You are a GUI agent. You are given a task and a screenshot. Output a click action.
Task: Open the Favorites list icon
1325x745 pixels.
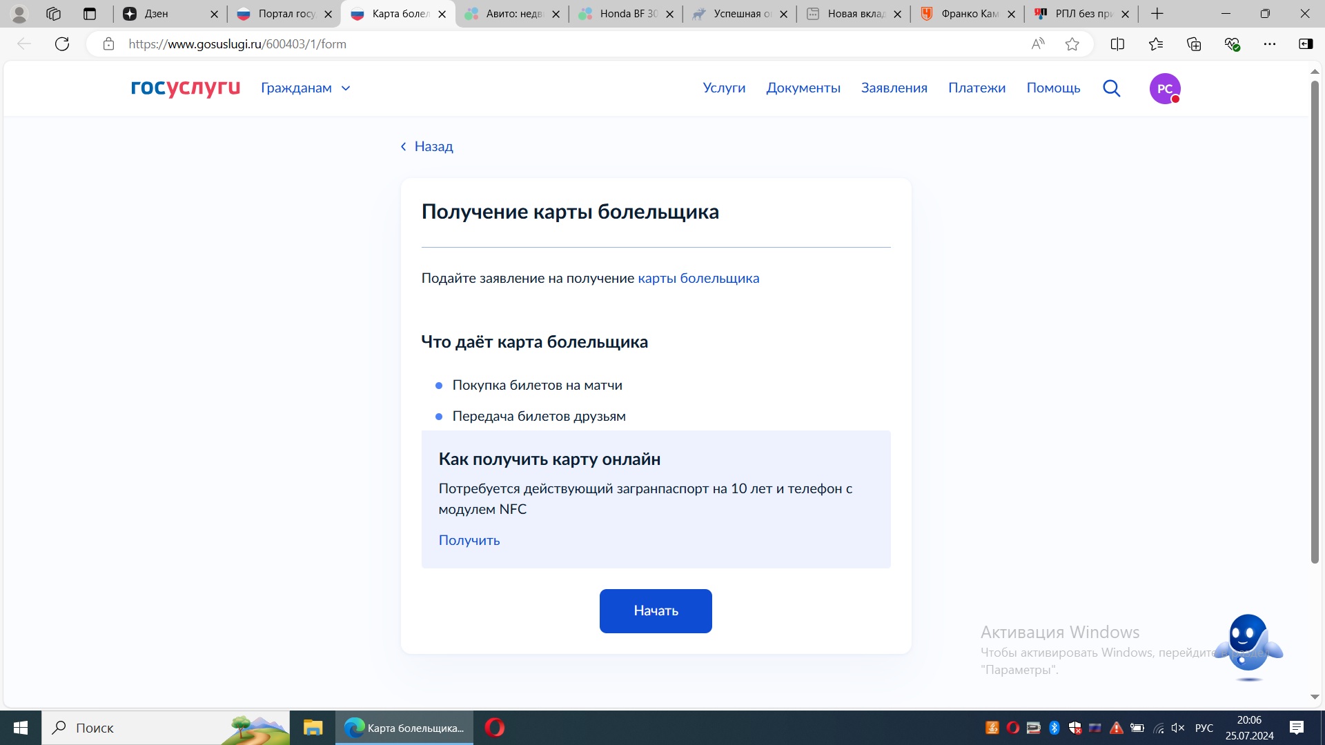(x=1156, y=44)
